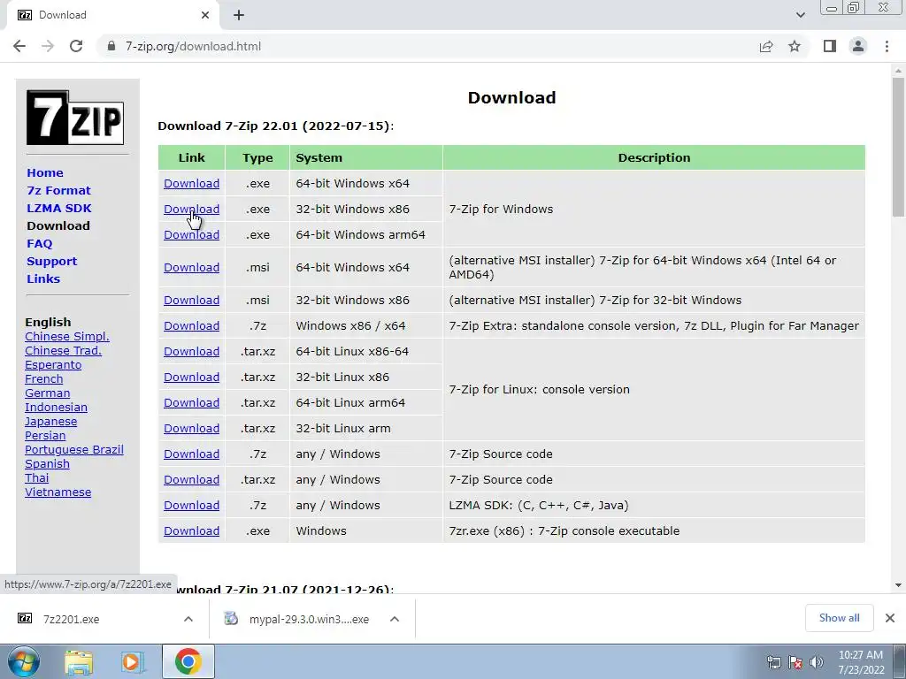Open the network tray icon
The height and width of the screenshot is (679, 906).
click(773, 662)
